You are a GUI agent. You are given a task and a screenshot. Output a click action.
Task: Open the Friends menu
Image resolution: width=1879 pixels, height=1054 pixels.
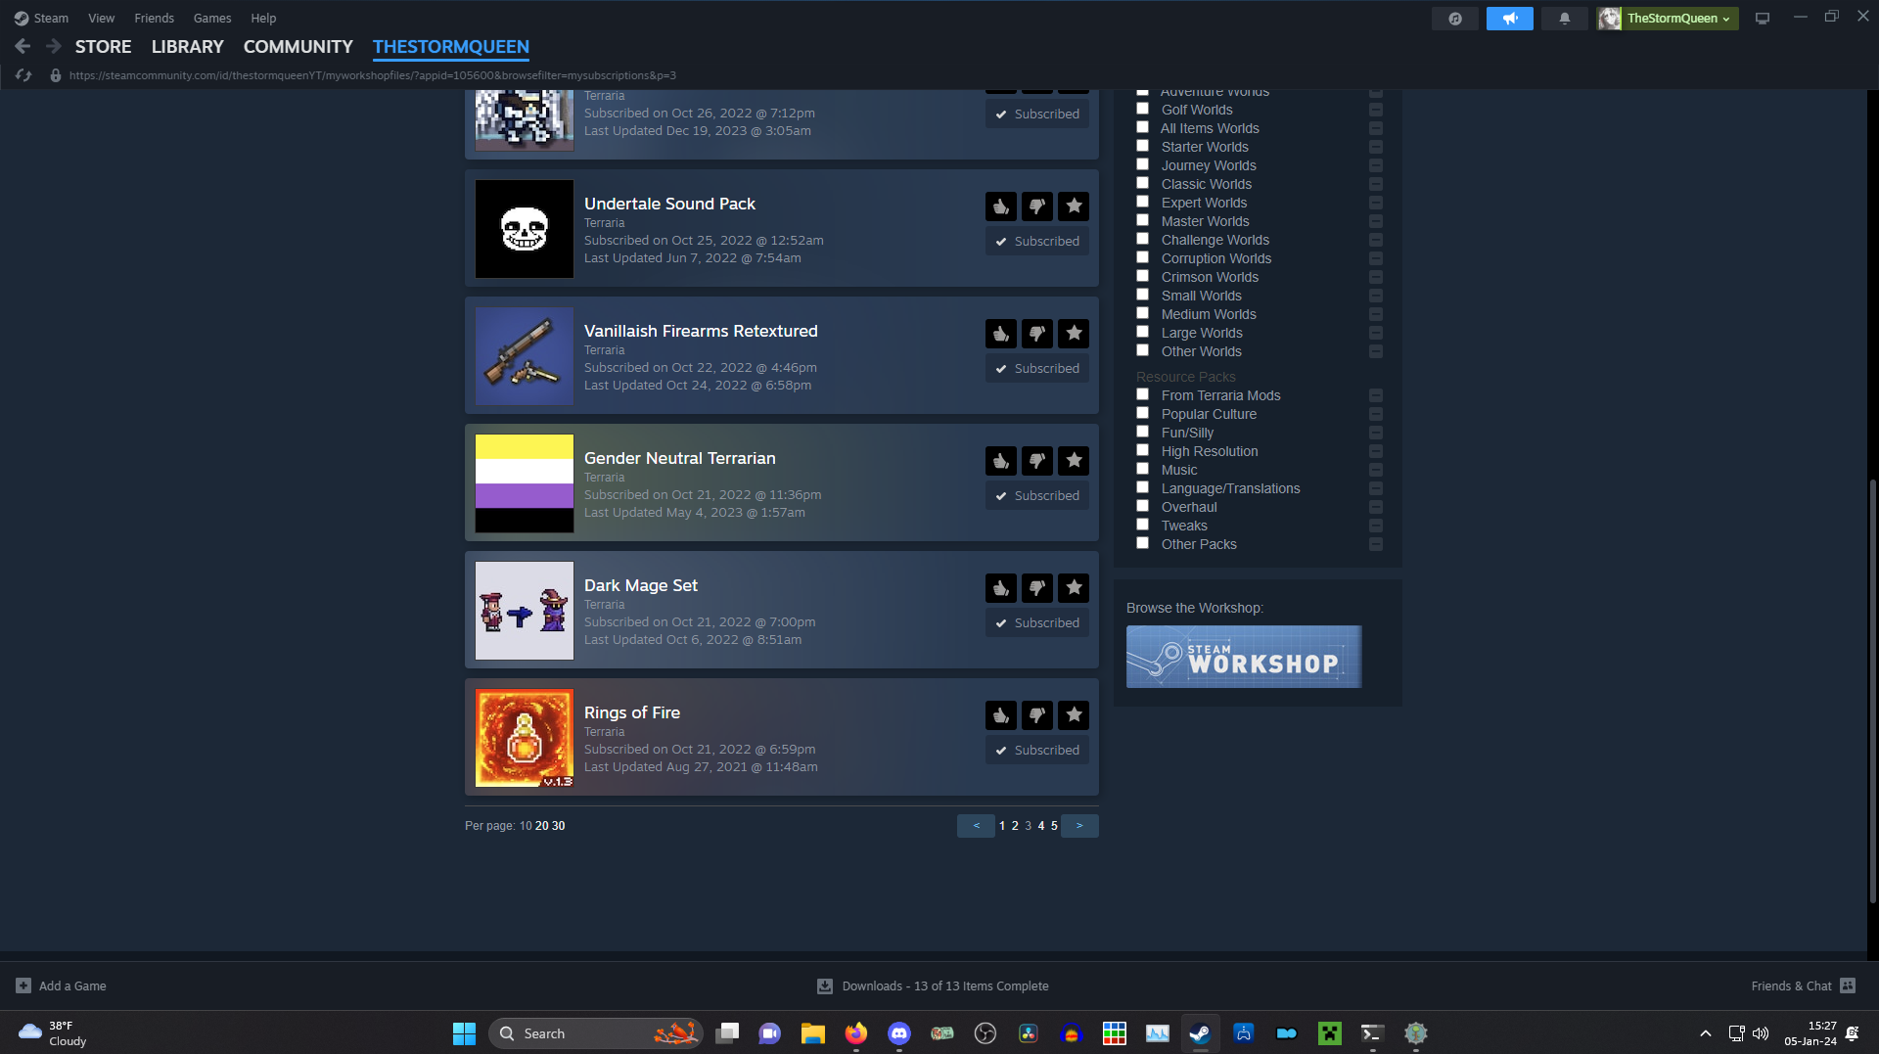tap(154, 18)
